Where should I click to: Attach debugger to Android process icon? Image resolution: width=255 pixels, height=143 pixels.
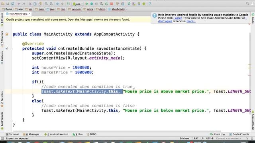pyautogui.click(x=102, y=4)
